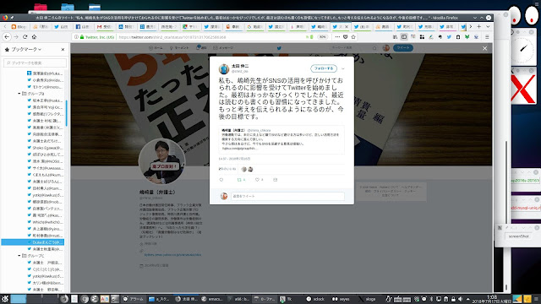Viewport: 541px width, 304px height.
Task: Reload the current Twitter page
Action: click(25, 37)
